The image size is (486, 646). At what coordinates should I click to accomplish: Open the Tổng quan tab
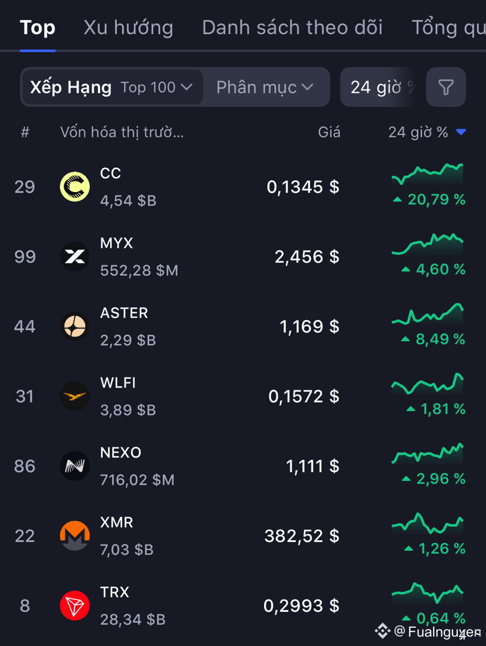(449, 28)
